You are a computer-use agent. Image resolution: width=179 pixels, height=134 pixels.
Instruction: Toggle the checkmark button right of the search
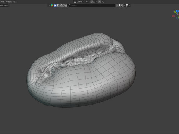(117, 6)
